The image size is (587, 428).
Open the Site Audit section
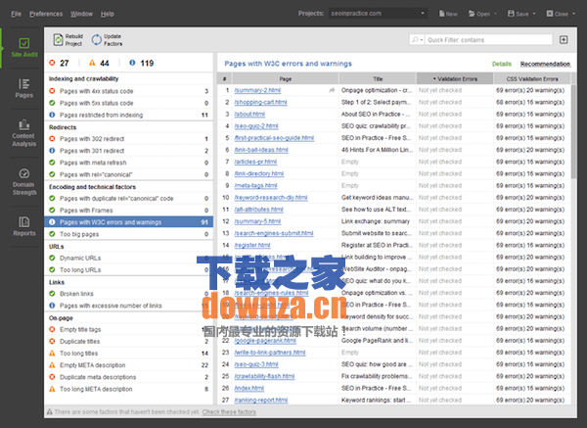[x=23, y=48]
